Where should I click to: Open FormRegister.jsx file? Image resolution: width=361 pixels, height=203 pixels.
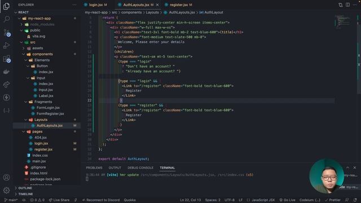(x=50, y=114)
